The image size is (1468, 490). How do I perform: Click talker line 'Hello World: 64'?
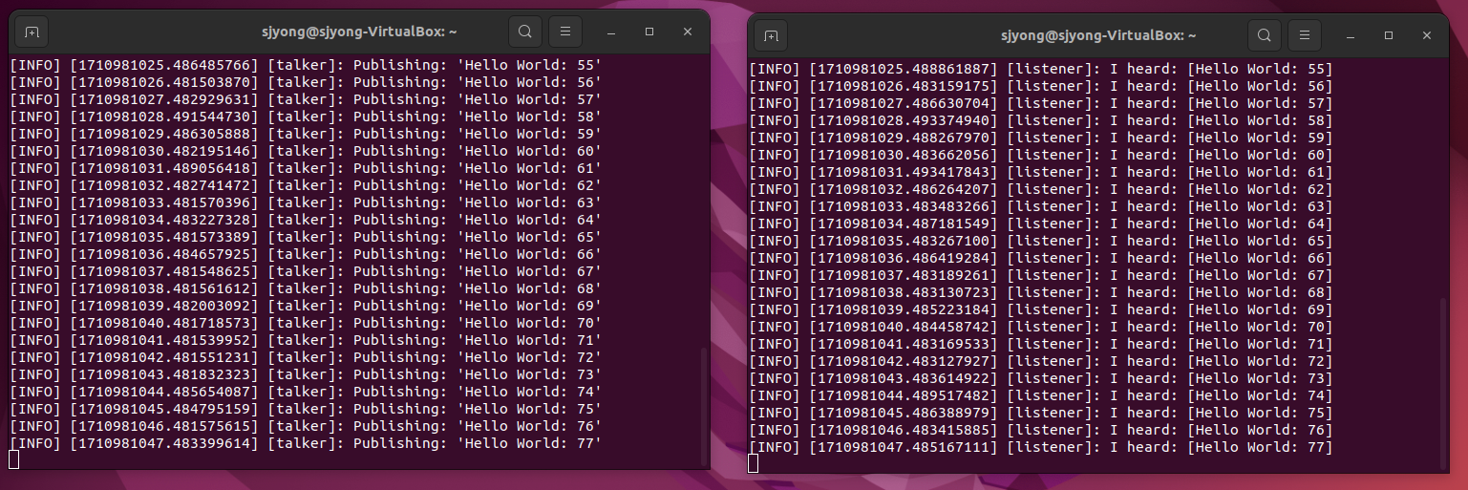click(305, 220)
